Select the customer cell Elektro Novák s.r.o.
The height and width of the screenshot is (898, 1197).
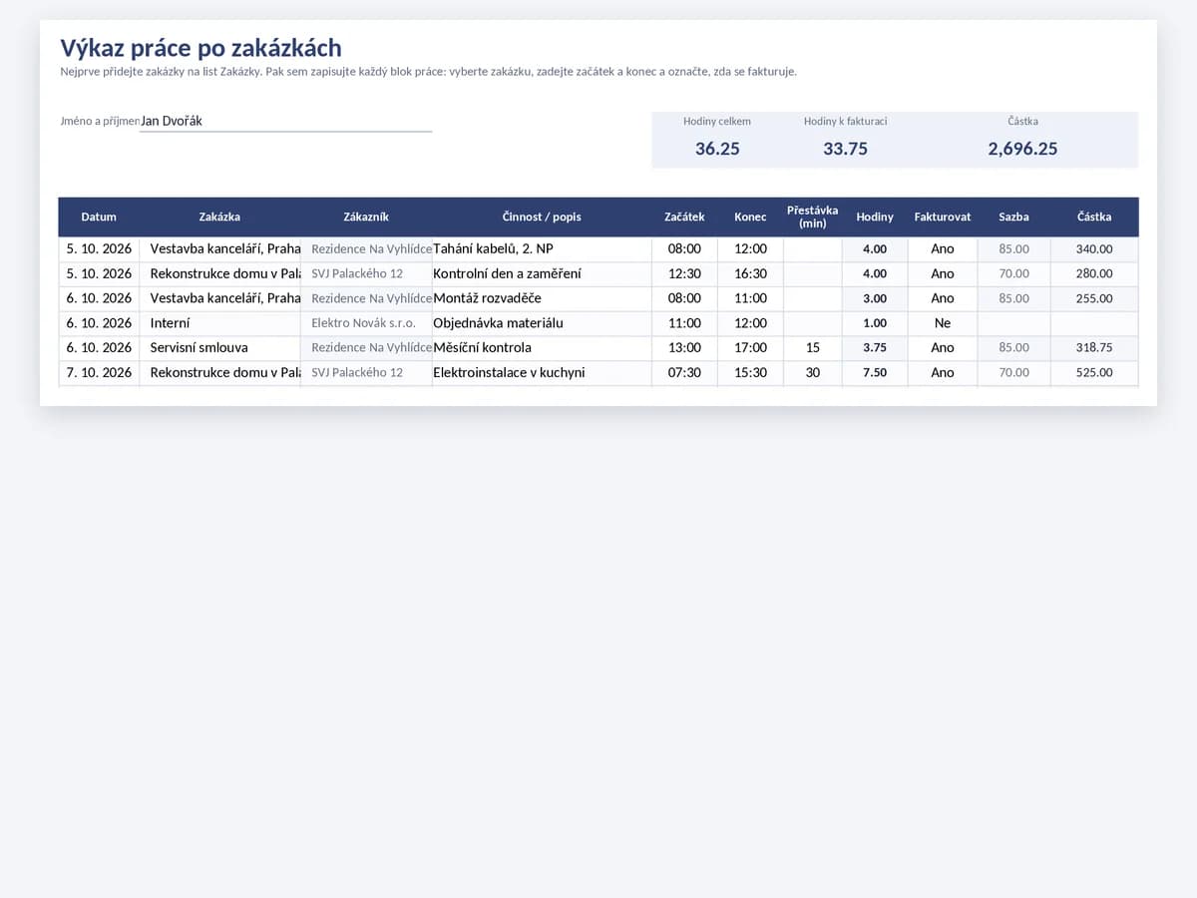tap(366, 323)
